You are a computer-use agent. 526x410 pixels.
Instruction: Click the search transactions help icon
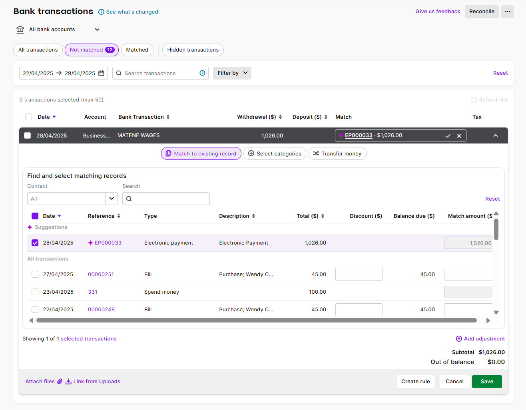(x=202, y=73)
